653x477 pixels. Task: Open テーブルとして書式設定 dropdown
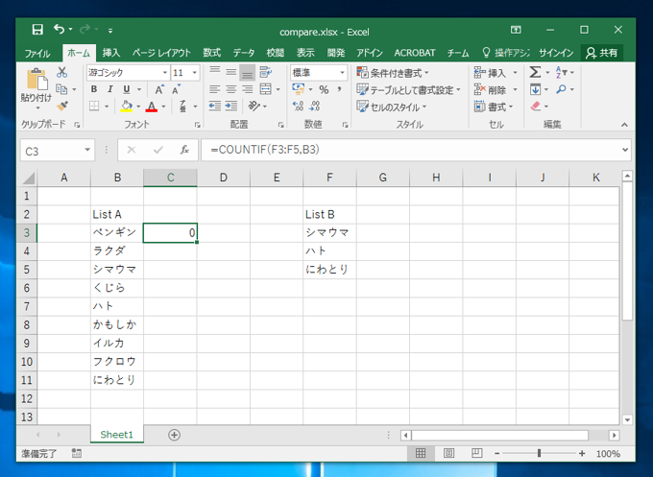pos(408,89)
